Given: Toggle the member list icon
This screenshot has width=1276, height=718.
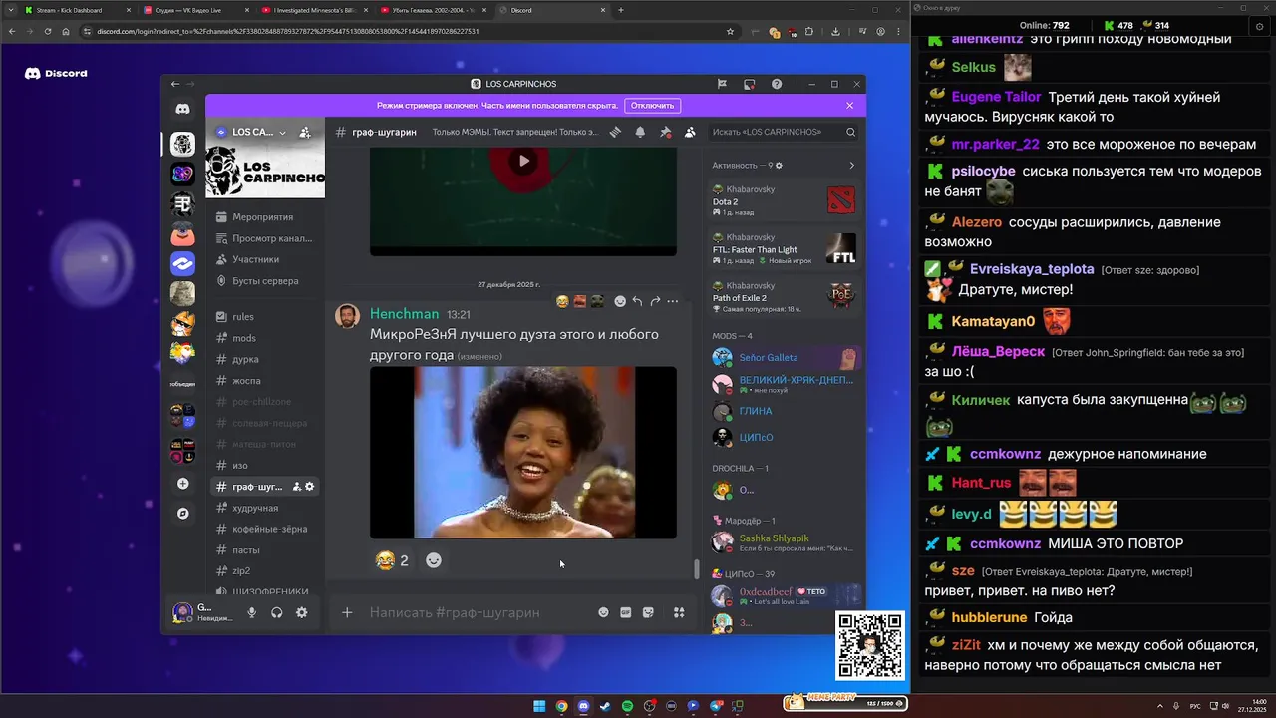Looking at the screenshot, I should (690, 132).
